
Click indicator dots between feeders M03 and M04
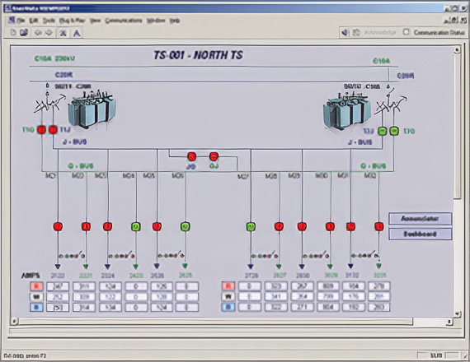click(122, 256)
